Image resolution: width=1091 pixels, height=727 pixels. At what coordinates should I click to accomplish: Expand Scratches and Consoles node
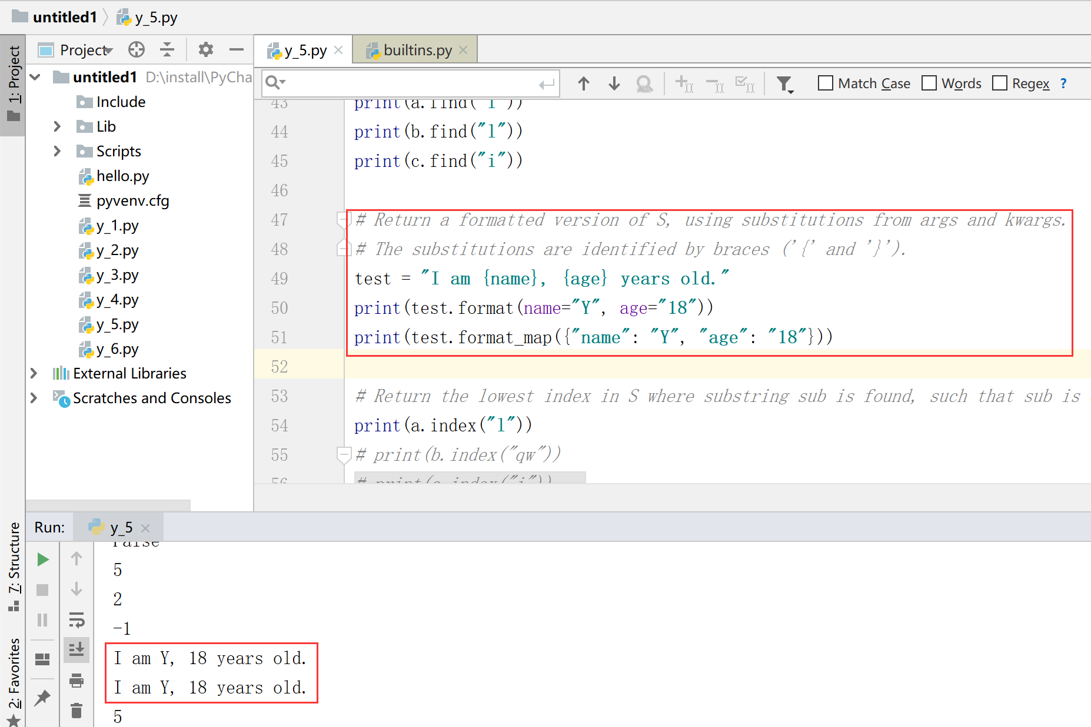(x=34, y=398)
